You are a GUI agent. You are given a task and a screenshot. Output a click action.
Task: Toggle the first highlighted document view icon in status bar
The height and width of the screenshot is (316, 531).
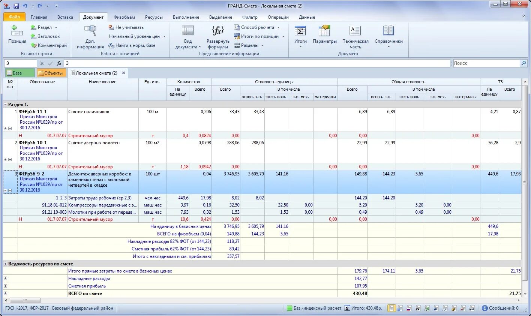[391, 308]
